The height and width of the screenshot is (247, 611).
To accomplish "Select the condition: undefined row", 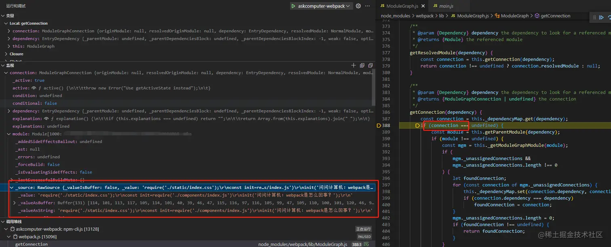I will [187, 96].
